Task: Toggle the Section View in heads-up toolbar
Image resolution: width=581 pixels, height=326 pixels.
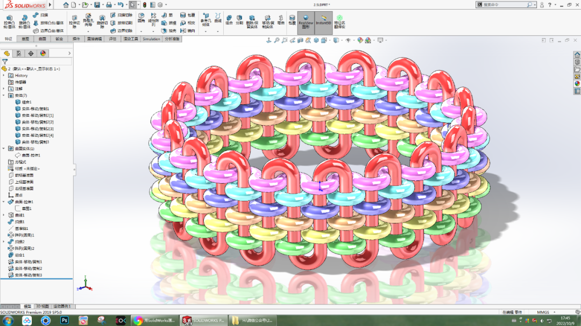Action: coord(300,40)
